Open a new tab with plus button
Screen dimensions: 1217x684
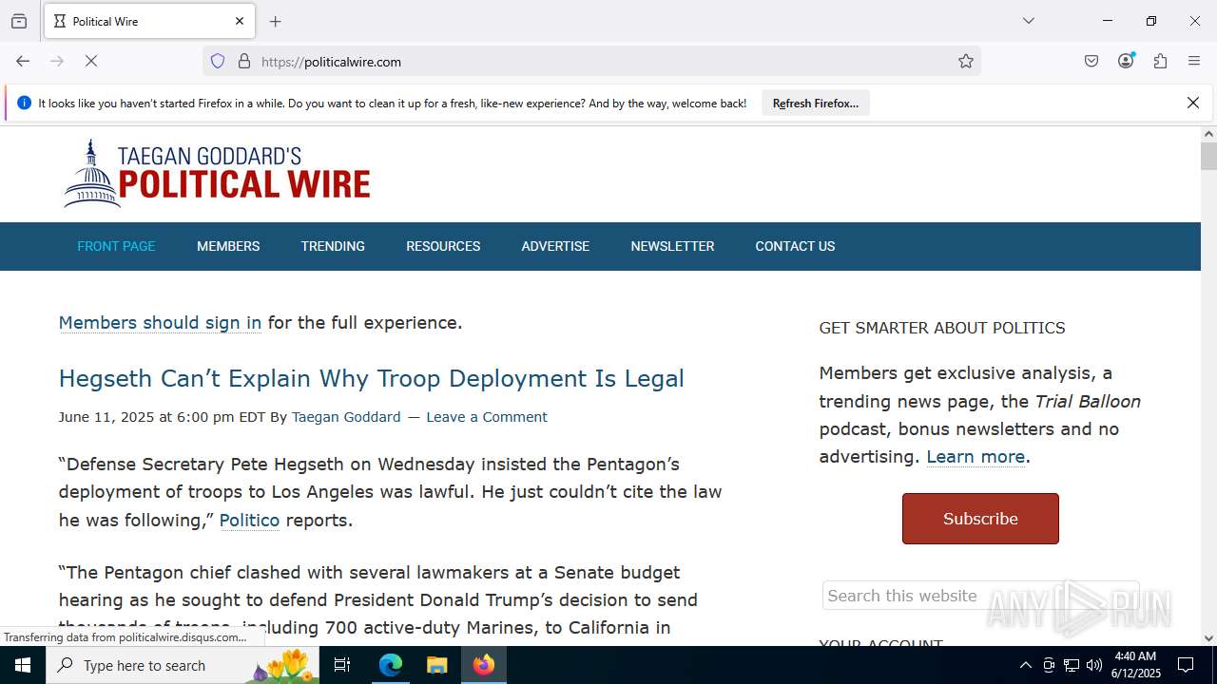pyautogui.click(x=276, y=21)
